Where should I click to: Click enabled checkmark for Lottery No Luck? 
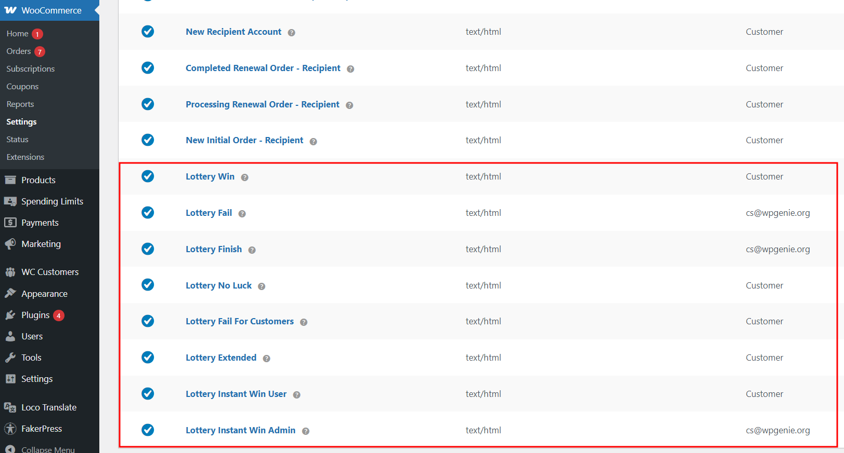(x=148, y=285)
